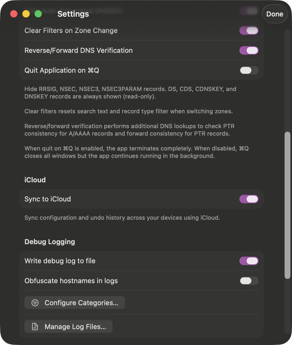The width and height of the screenshot is (292, 345).
Task: Turn off Write debug log to file
Action: point(249,261)
